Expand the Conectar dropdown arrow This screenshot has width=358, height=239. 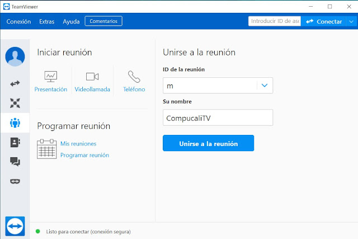tap(351, 21)
